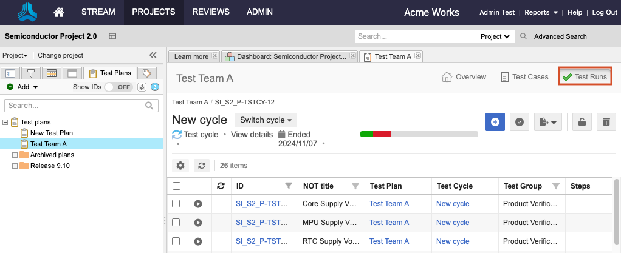621x253 pixels.
Task: Switch to the Overview view
Action: coord(464,76)
